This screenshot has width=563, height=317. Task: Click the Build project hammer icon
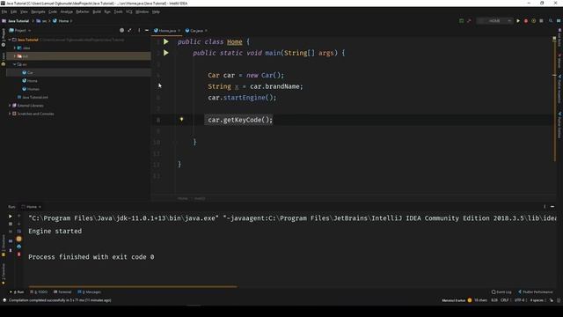coord(469,21)
